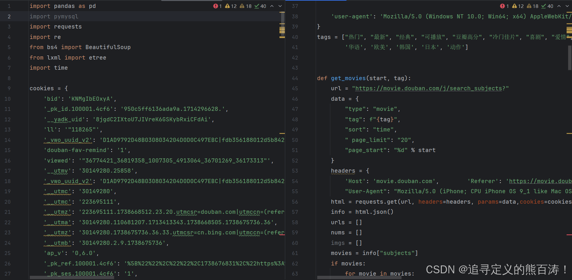Place cursor on 'import pandas as pd'
The height and width of the screenshot is (280, 572).
click(63, 6)
